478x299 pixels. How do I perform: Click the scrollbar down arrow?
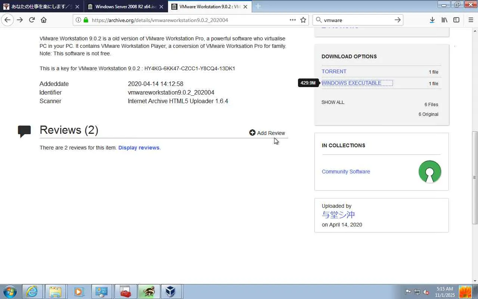(475, 281)
